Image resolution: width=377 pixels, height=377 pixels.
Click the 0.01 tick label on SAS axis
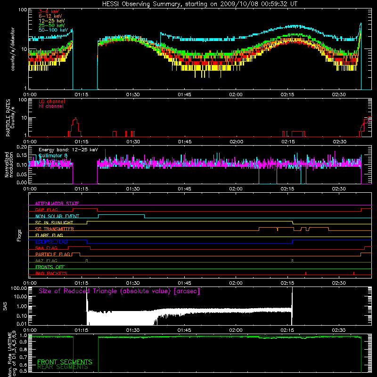click(22, 324)
